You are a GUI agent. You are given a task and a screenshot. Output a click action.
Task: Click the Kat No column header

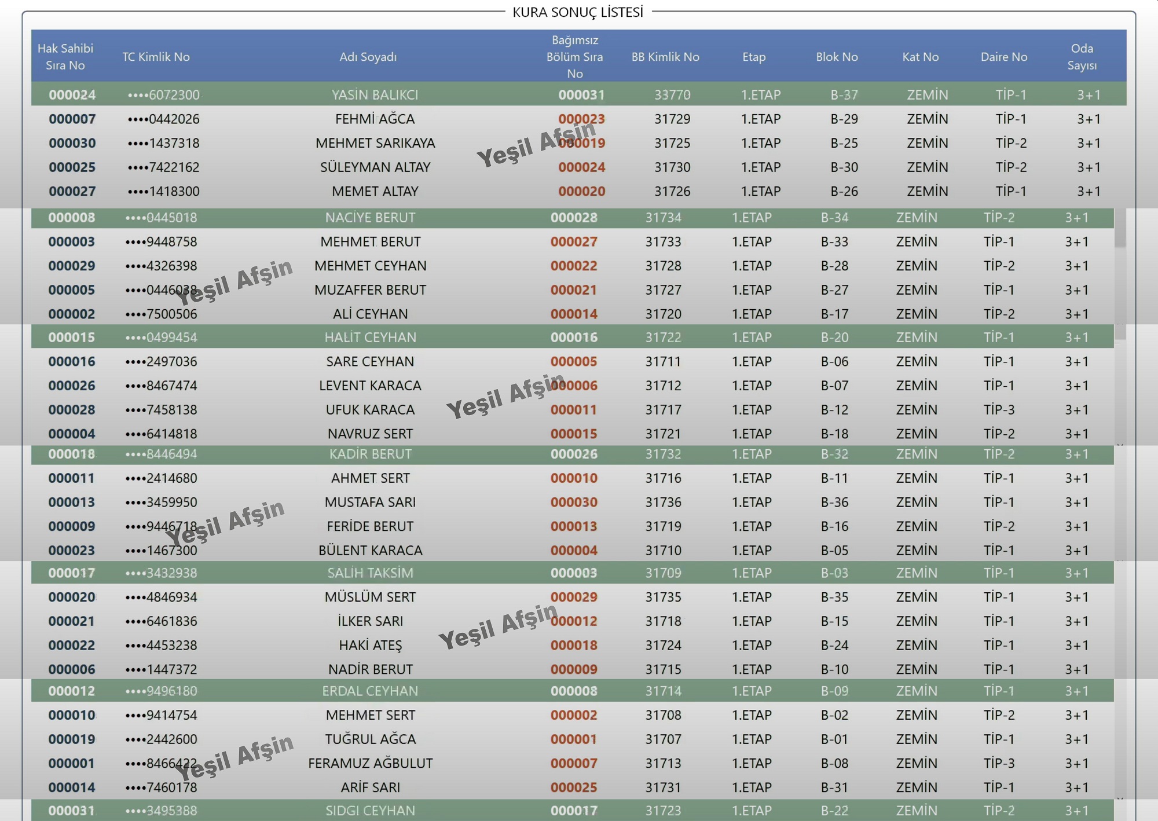coord(920,57)
